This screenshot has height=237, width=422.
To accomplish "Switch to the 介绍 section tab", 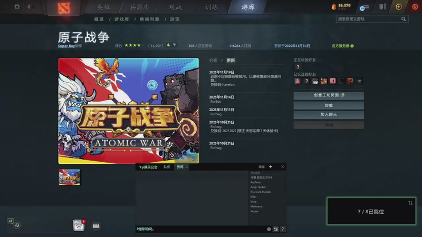I will (x=214, y=61).
